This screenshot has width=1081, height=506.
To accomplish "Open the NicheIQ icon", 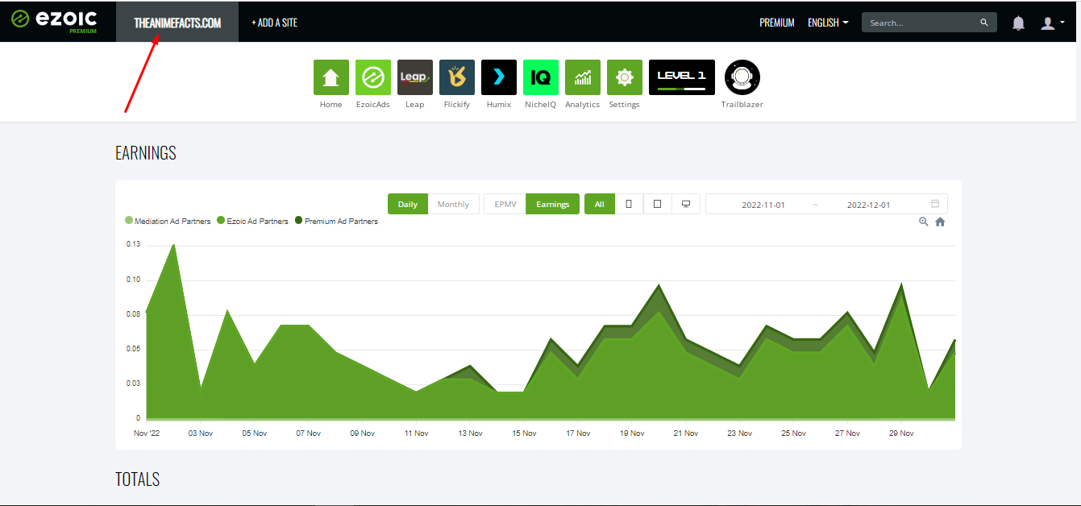I will click(x=540, y=77).
